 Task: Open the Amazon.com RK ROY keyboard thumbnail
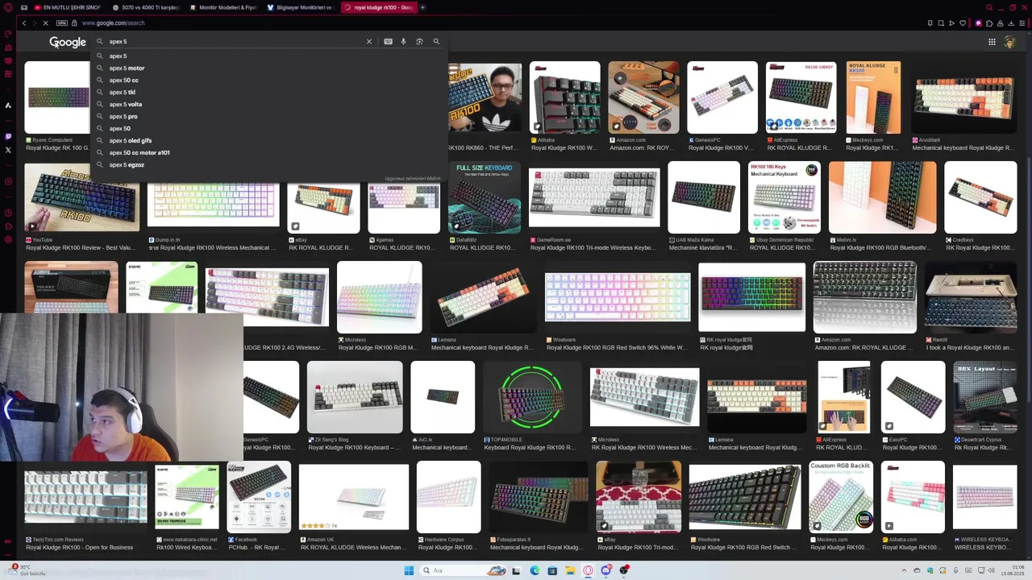pyautogui.click(x=643, y=97)
